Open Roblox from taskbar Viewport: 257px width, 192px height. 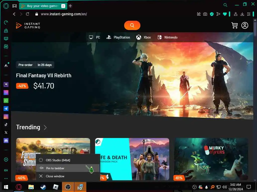[x=56, y=187]
